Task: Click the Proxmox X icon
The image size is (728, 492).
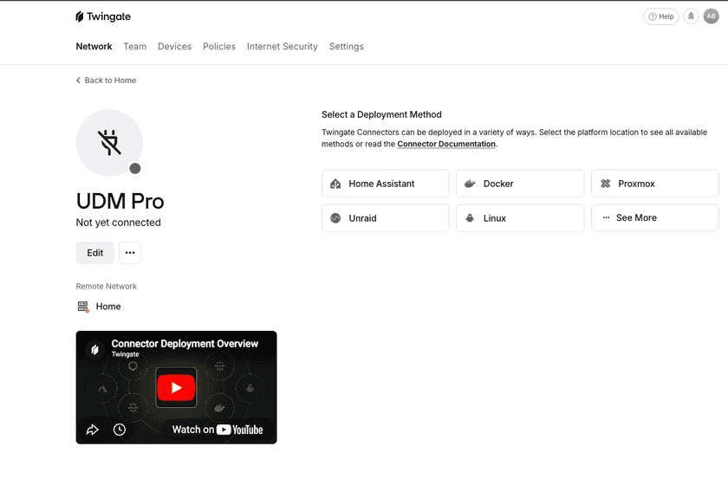Action: [x=606, y=184]
